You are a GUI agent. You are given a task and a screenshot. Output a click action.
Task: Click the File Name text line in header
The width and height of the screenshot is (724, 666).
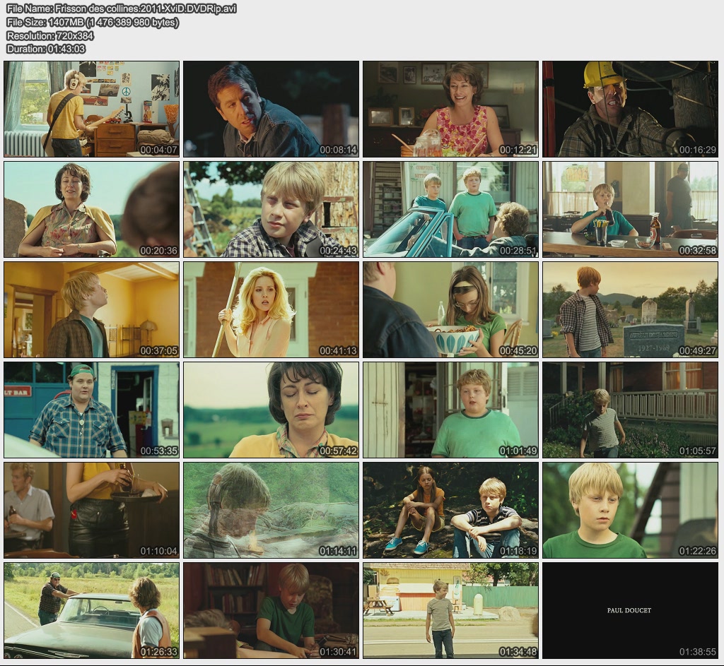[122, 8]
